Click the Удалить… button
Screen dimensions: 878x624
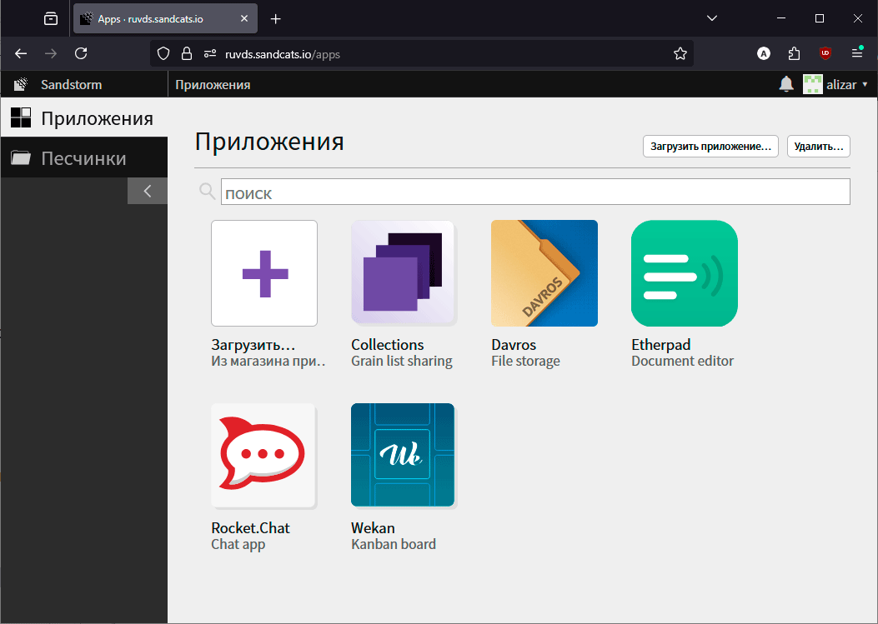pos(819,146)
